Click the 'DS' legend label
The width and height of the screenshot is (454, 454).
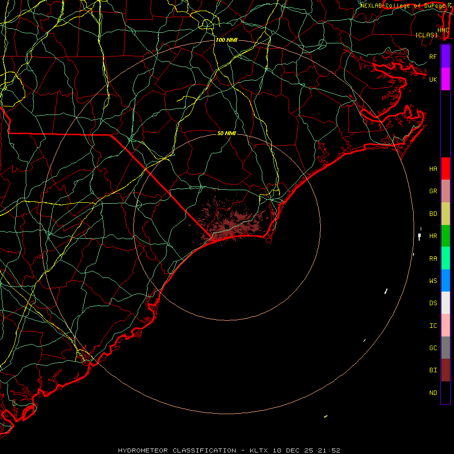click(433, 303)
